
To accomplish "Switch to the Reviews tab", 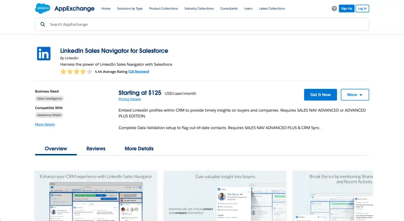I will click(x=96, y=149).
